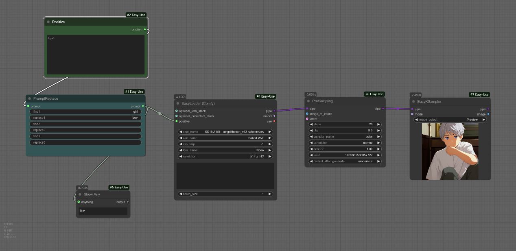Click the latent input port on PreSampling
Screen dimensions: 516x251
pos(307,119)
